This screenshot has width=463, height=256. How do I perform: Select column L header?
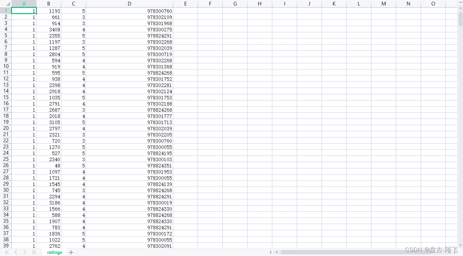pos(359,4)
